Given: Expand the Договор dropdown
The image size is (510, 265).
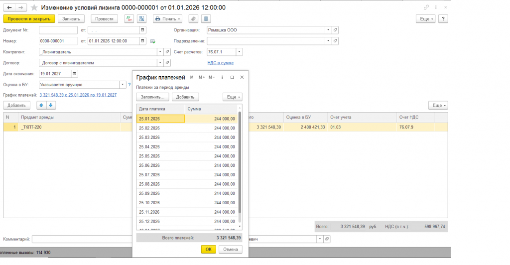Looking at the screenshot, I should [x=160, y=63].
